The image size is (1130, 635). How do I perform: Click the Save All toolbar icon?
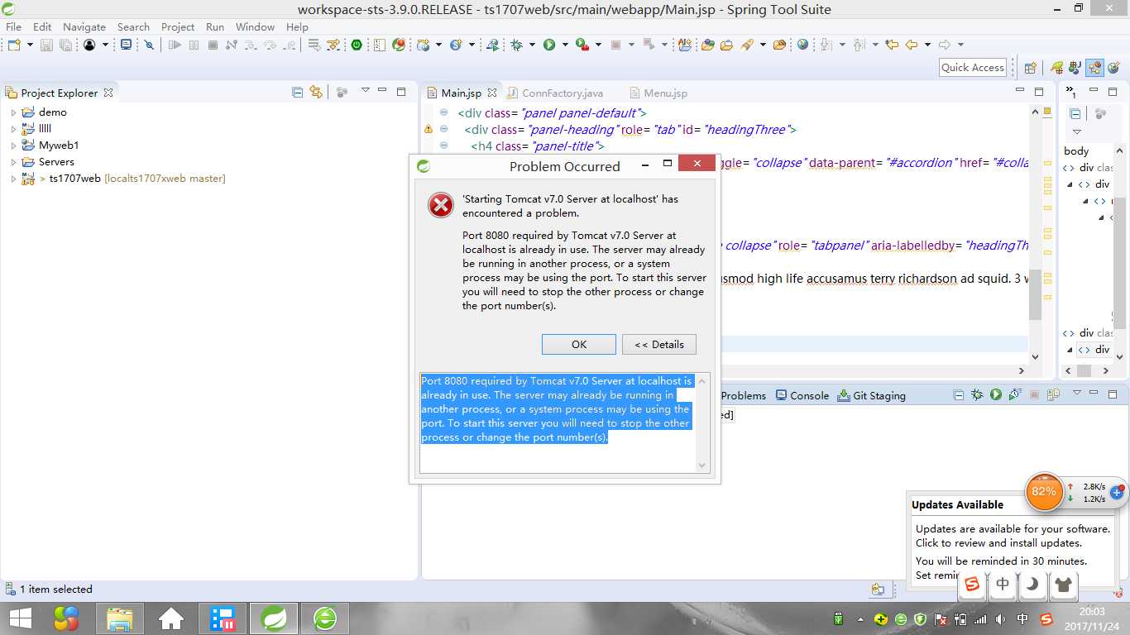click(65, 45)
